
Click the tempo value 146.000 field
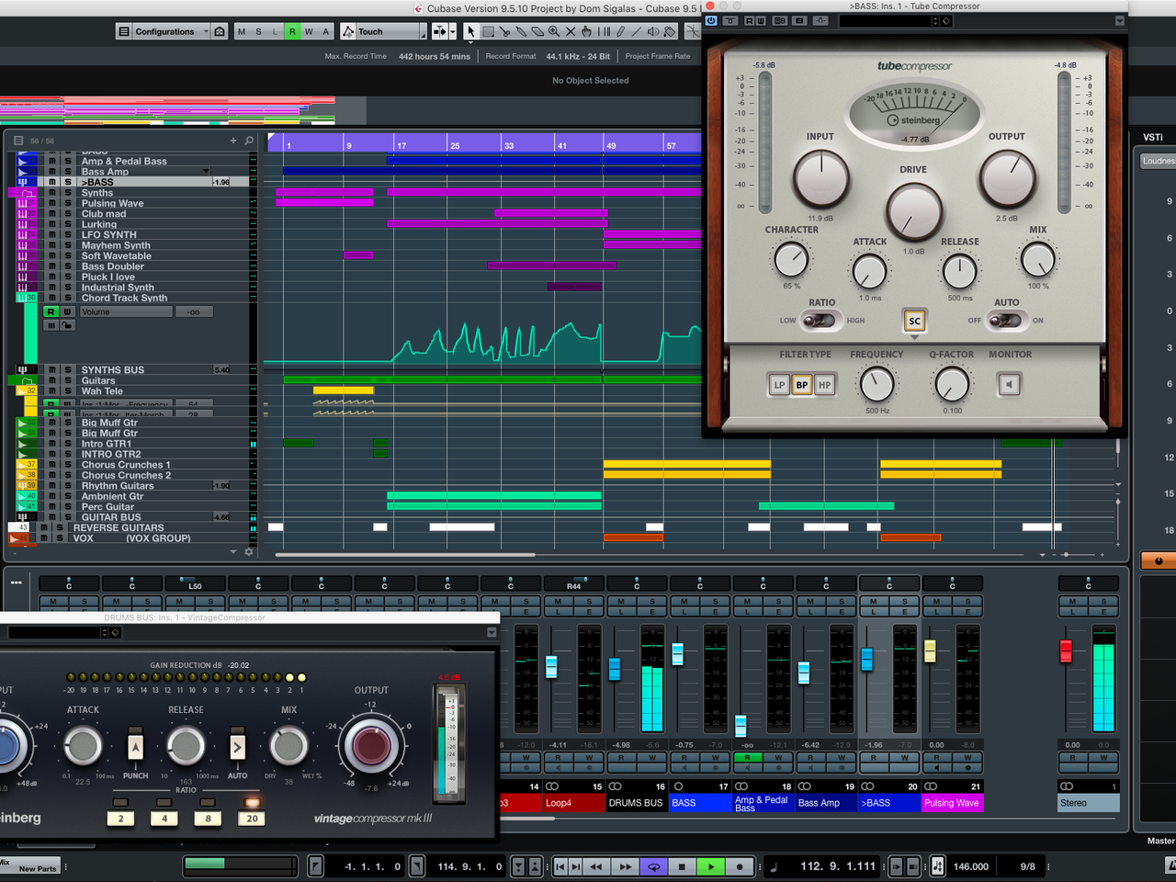[x=971, y=866]
